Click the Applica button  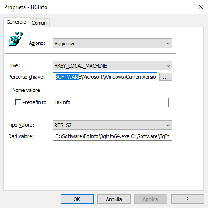[x=151, y=199]
